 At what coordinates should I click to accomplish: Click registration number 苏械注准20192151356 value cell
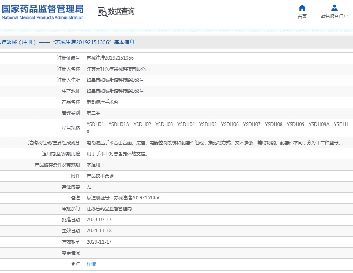pos(110,58)
